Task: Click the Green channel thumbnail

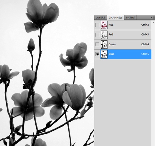Action: (104, 44)
